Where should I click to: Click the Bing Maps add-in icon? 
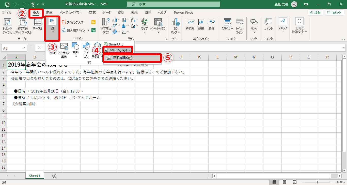pyautogui.click(x=93, y=22)
